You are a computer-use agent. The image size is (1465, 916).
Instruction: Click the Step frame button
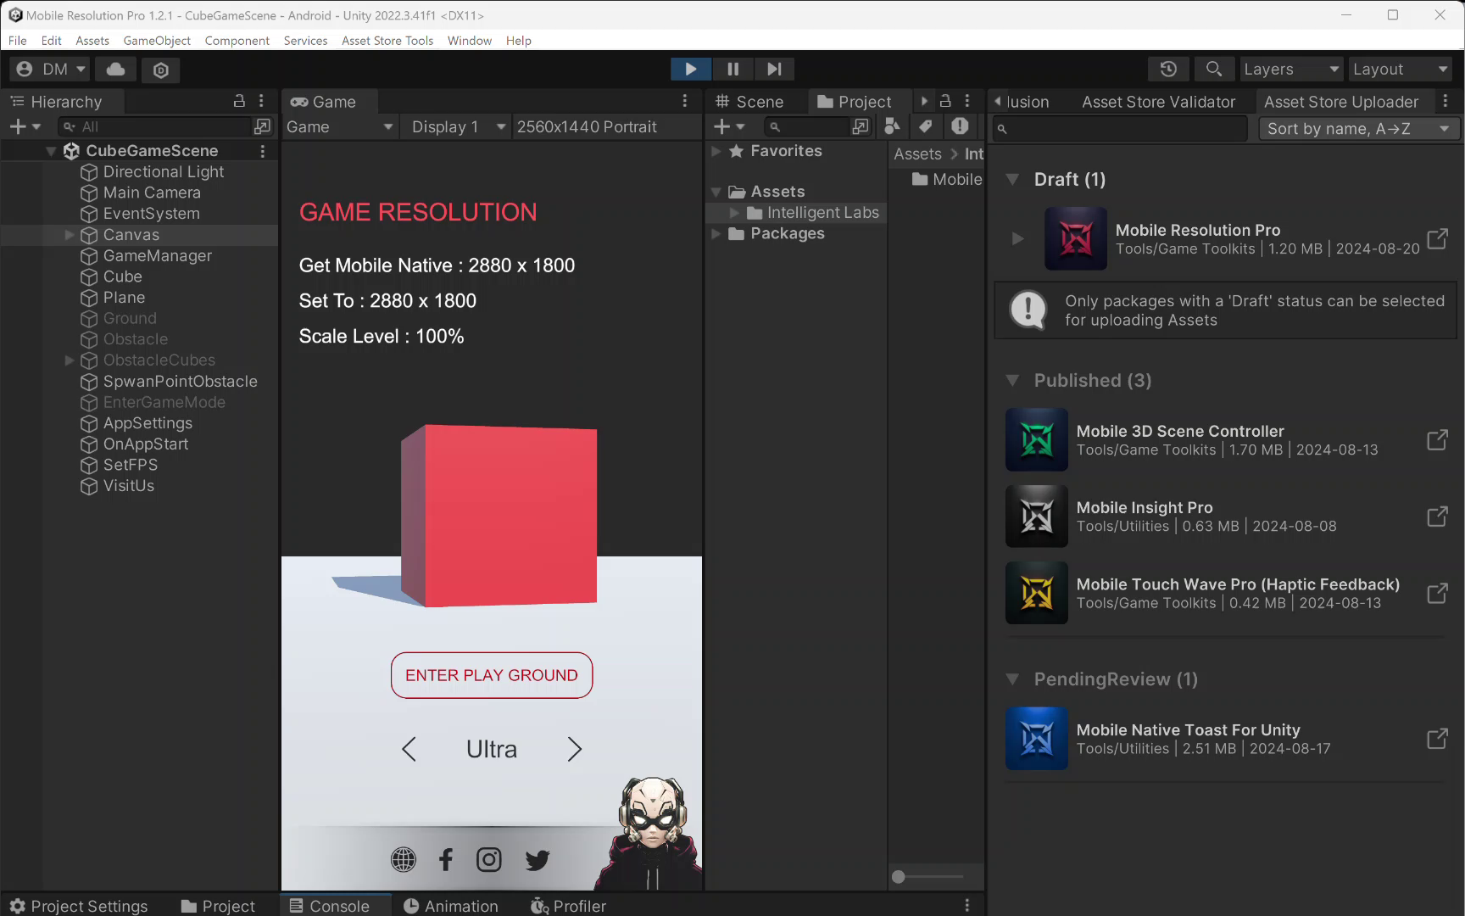(774, 69)
